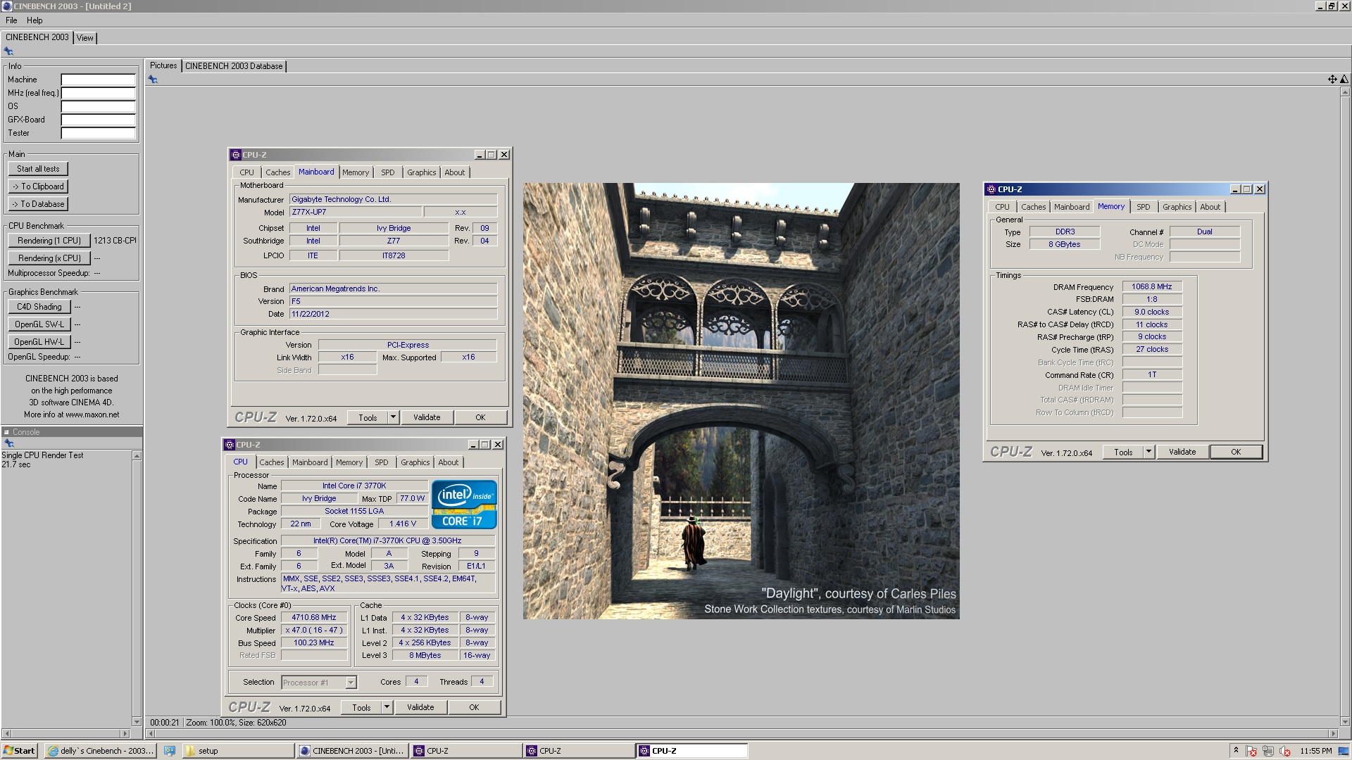Click picture view vertical scrollbar up arrow
The height and width of the screenshot is (760, 1352).
[x=1346, y=92]
